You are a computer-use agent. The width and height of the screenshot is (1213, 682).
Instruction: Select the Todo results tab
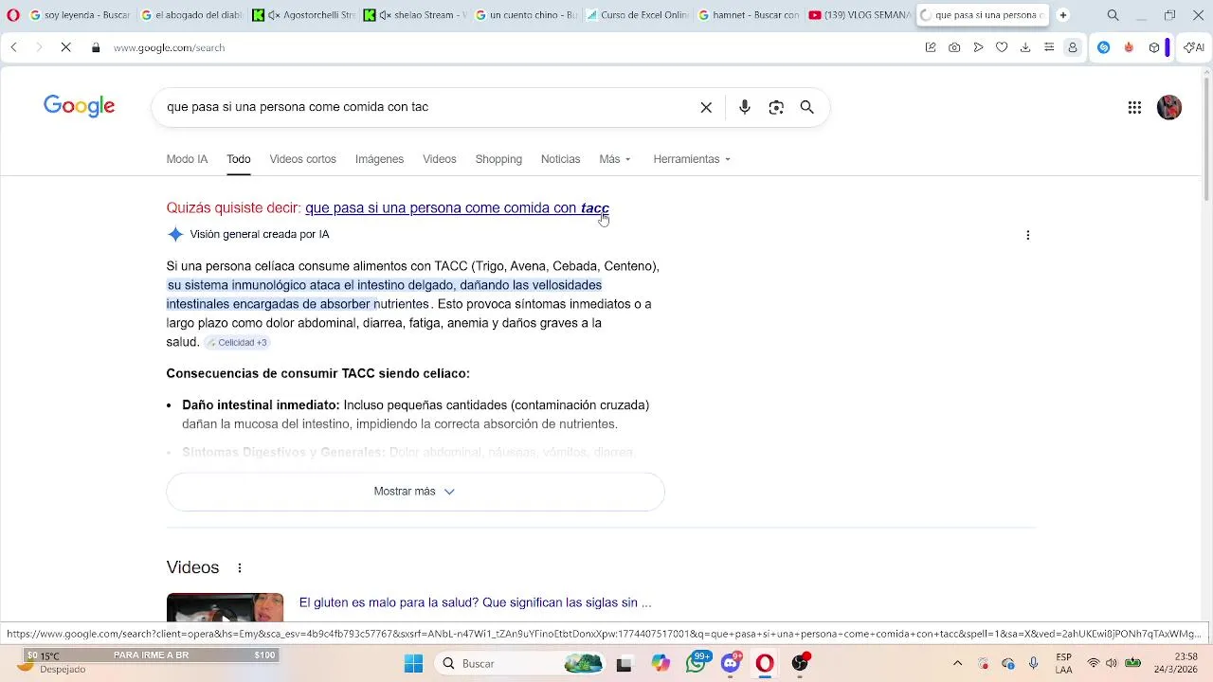click(x=238, y=159)
